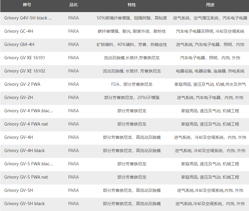Select the Grivory GV-5H black grade

coord(24,204)
